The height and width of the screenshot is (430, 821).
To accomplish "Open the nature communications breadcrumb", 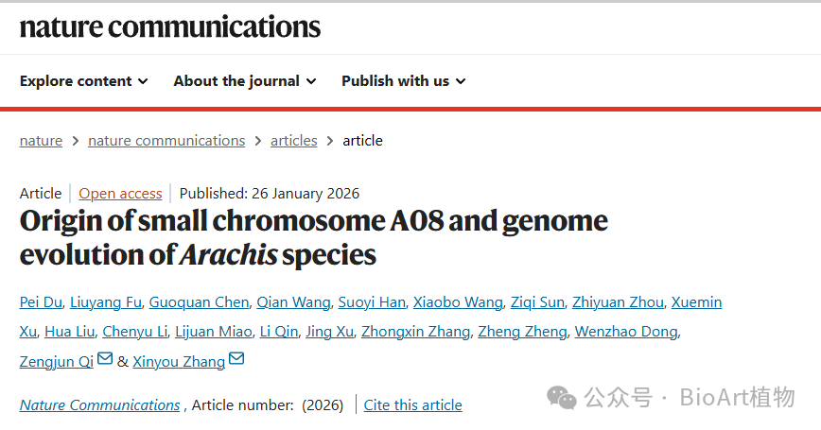I will coord(166,141).
